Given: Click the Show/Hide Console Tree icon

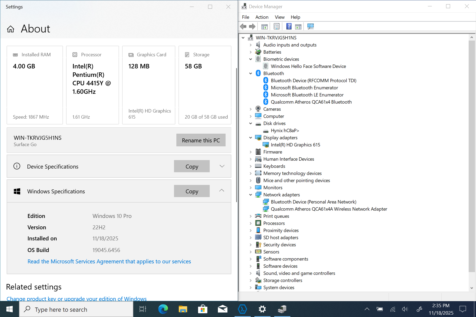Looking at the screenshot, I should click(x=264, y=26).
